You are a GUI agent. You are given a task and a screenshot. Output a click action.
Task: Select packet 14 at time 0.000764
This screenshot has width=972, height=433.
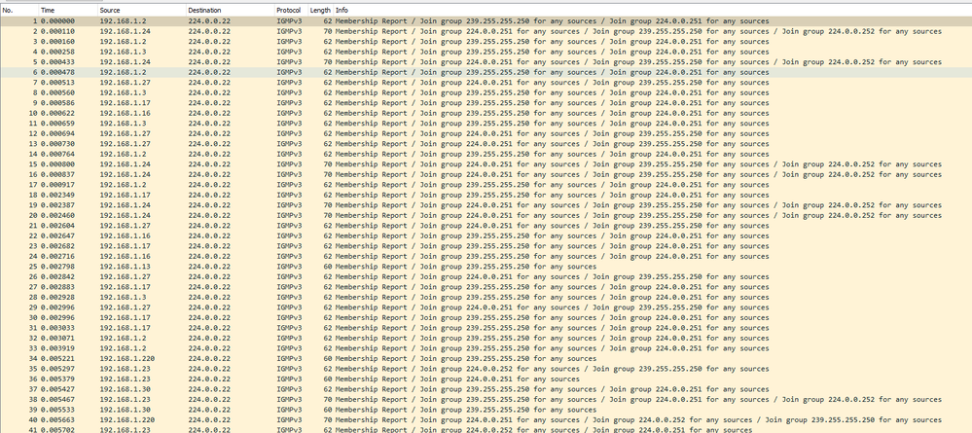point(486,154)
